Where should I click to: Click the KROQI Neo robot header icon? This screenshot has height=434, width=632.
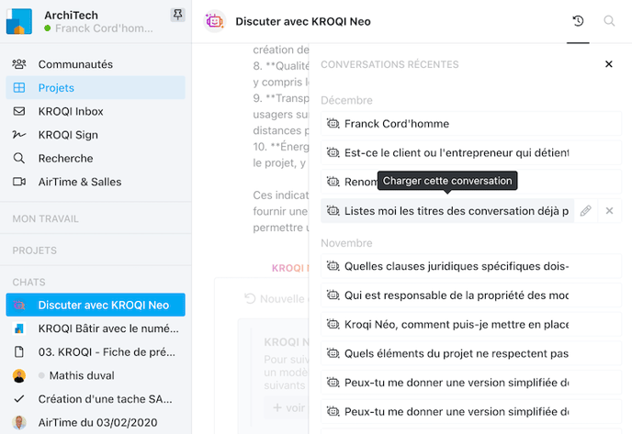point(214,21)
